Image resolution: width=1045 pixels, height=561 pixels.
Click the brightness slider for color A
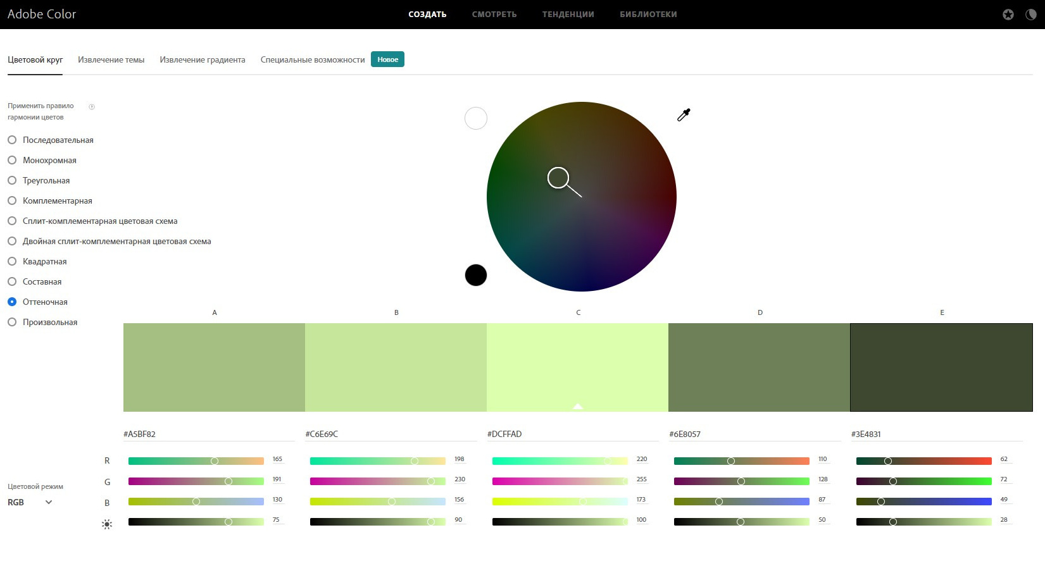click(x=196, y=522)
